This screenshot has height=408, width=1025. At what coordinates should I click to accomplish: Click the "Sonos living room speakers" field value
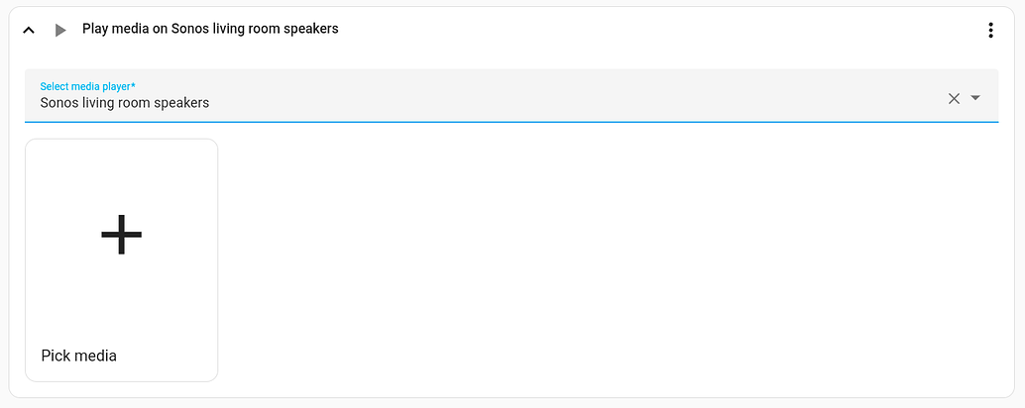pyautogui.click(x=125, y=103)
